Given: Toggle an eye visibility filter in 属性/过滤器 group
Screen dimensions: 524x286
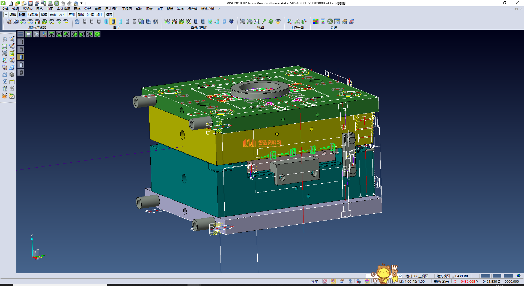Looking at the screenshot, I should click(23, 22).
